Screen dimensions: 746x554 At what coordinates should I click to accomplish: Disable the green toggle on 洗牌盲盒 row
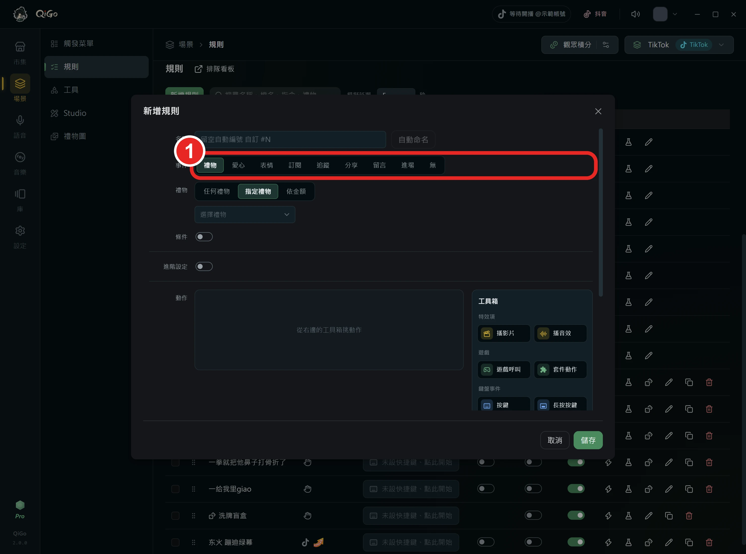click(x=576, y=515)
